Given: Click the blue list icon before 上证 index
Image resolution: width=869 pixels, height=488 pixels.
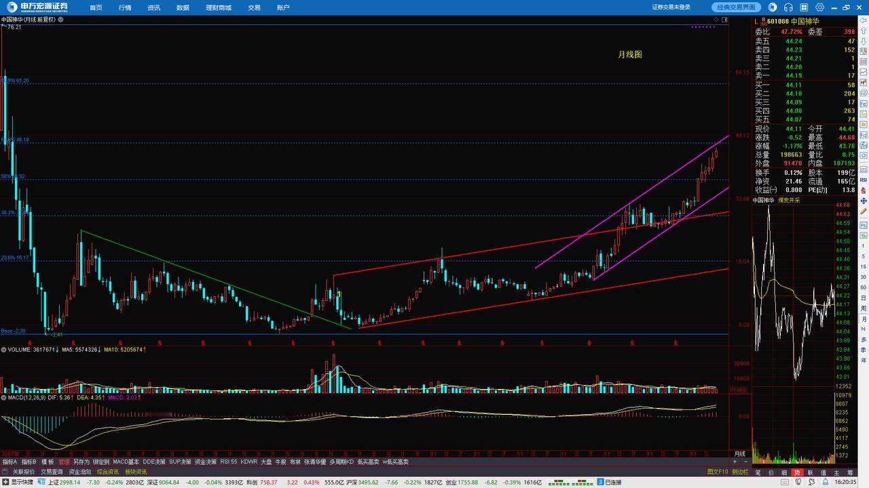Looking at the screenshot, I should [x=41, y=482].
